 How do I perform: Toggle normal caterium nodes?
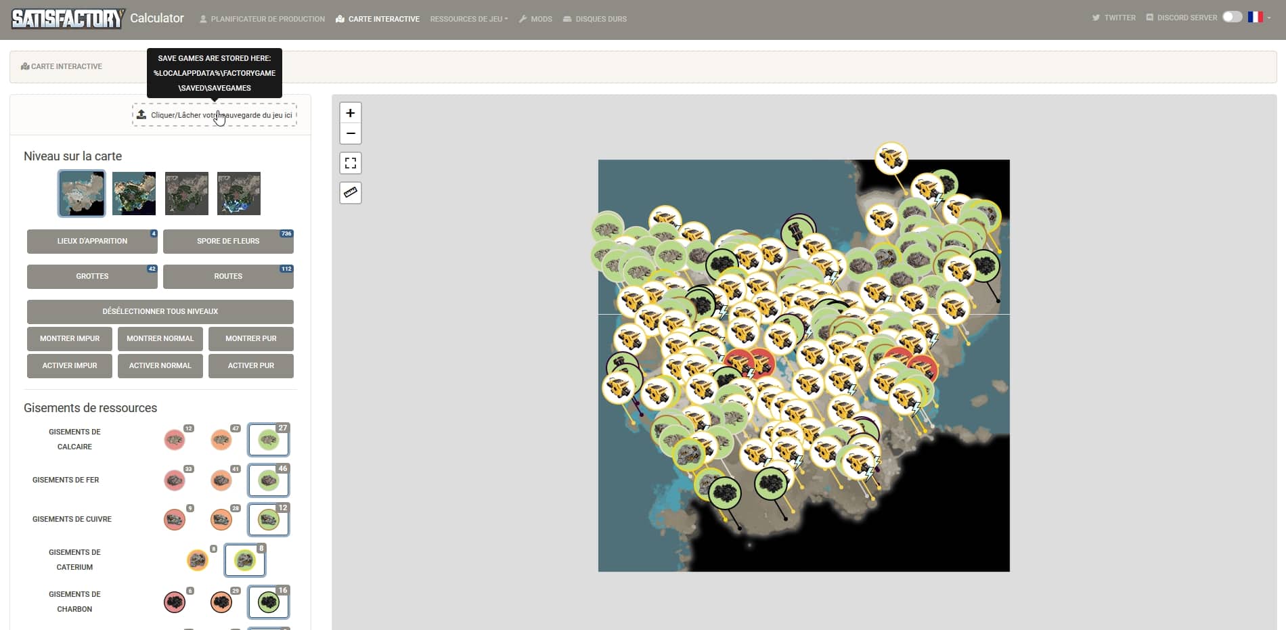pyautogui.click(x=198, y=560)
